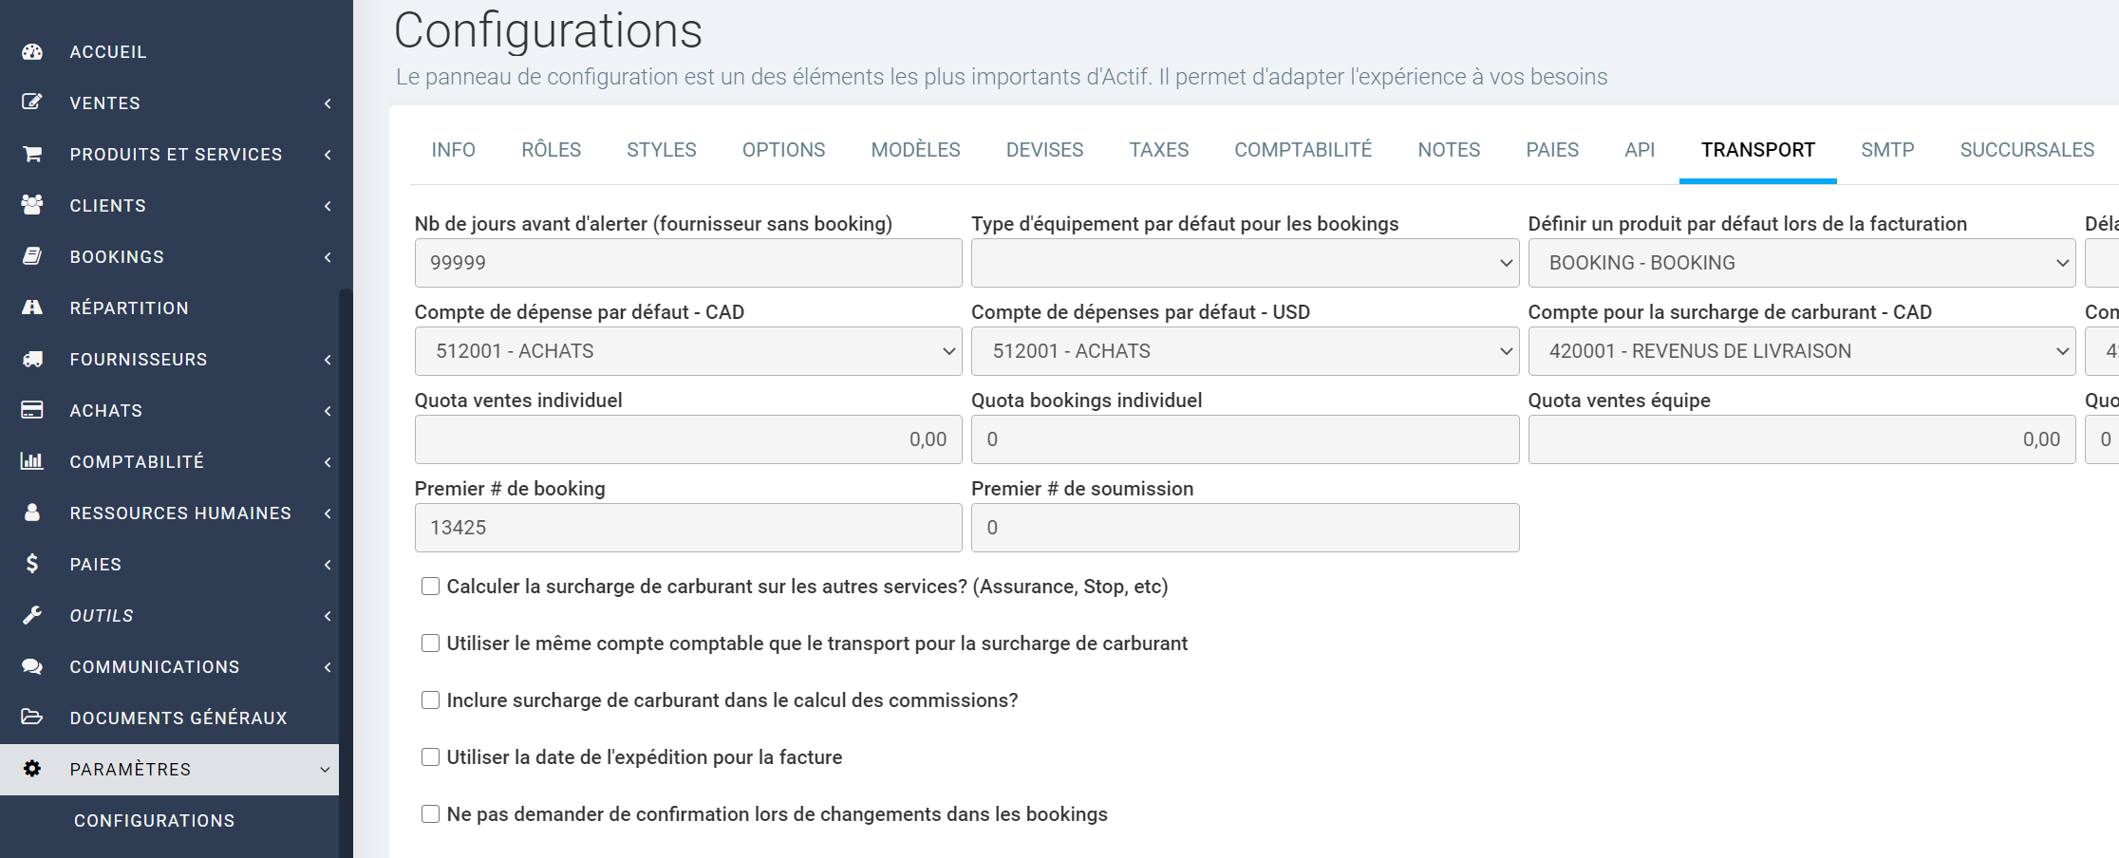This screenshot has height=858, width=2119.
Task: Click the sidebar vertical scrollbar
Action: tap(346, 569)
